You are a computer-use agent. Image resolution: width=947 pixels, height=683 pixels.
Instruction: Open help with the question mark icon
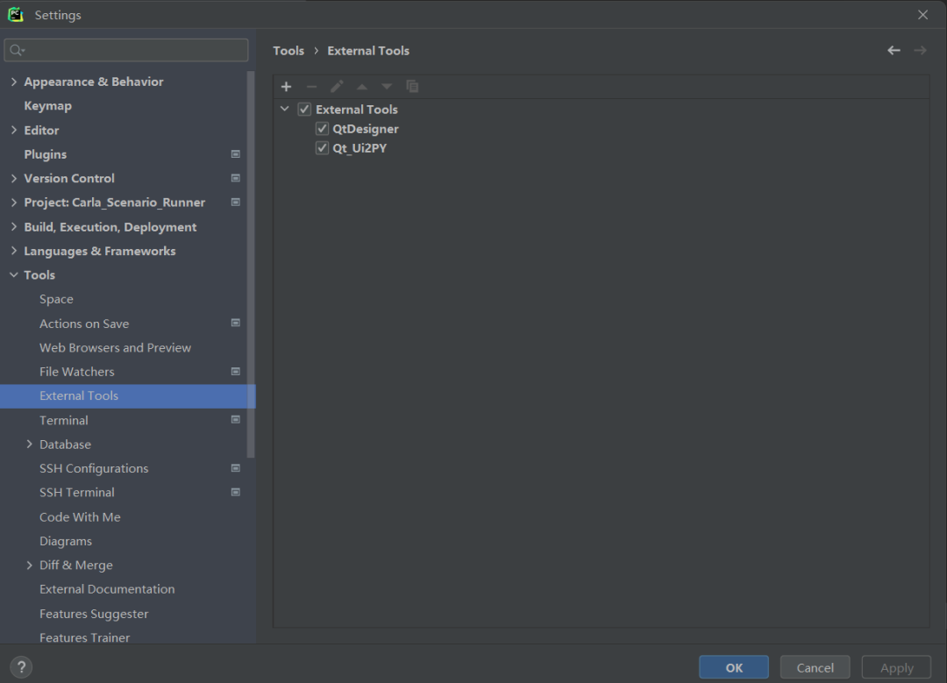coord(21,667)
